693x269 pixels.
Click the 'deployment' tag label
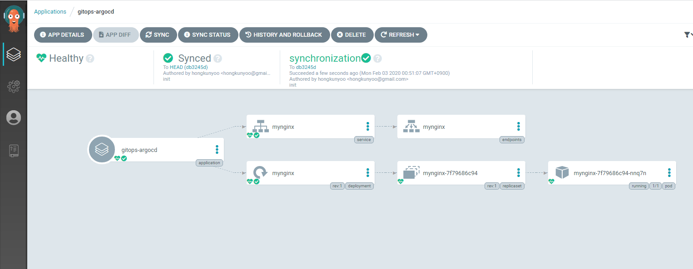tap(360, 186)
